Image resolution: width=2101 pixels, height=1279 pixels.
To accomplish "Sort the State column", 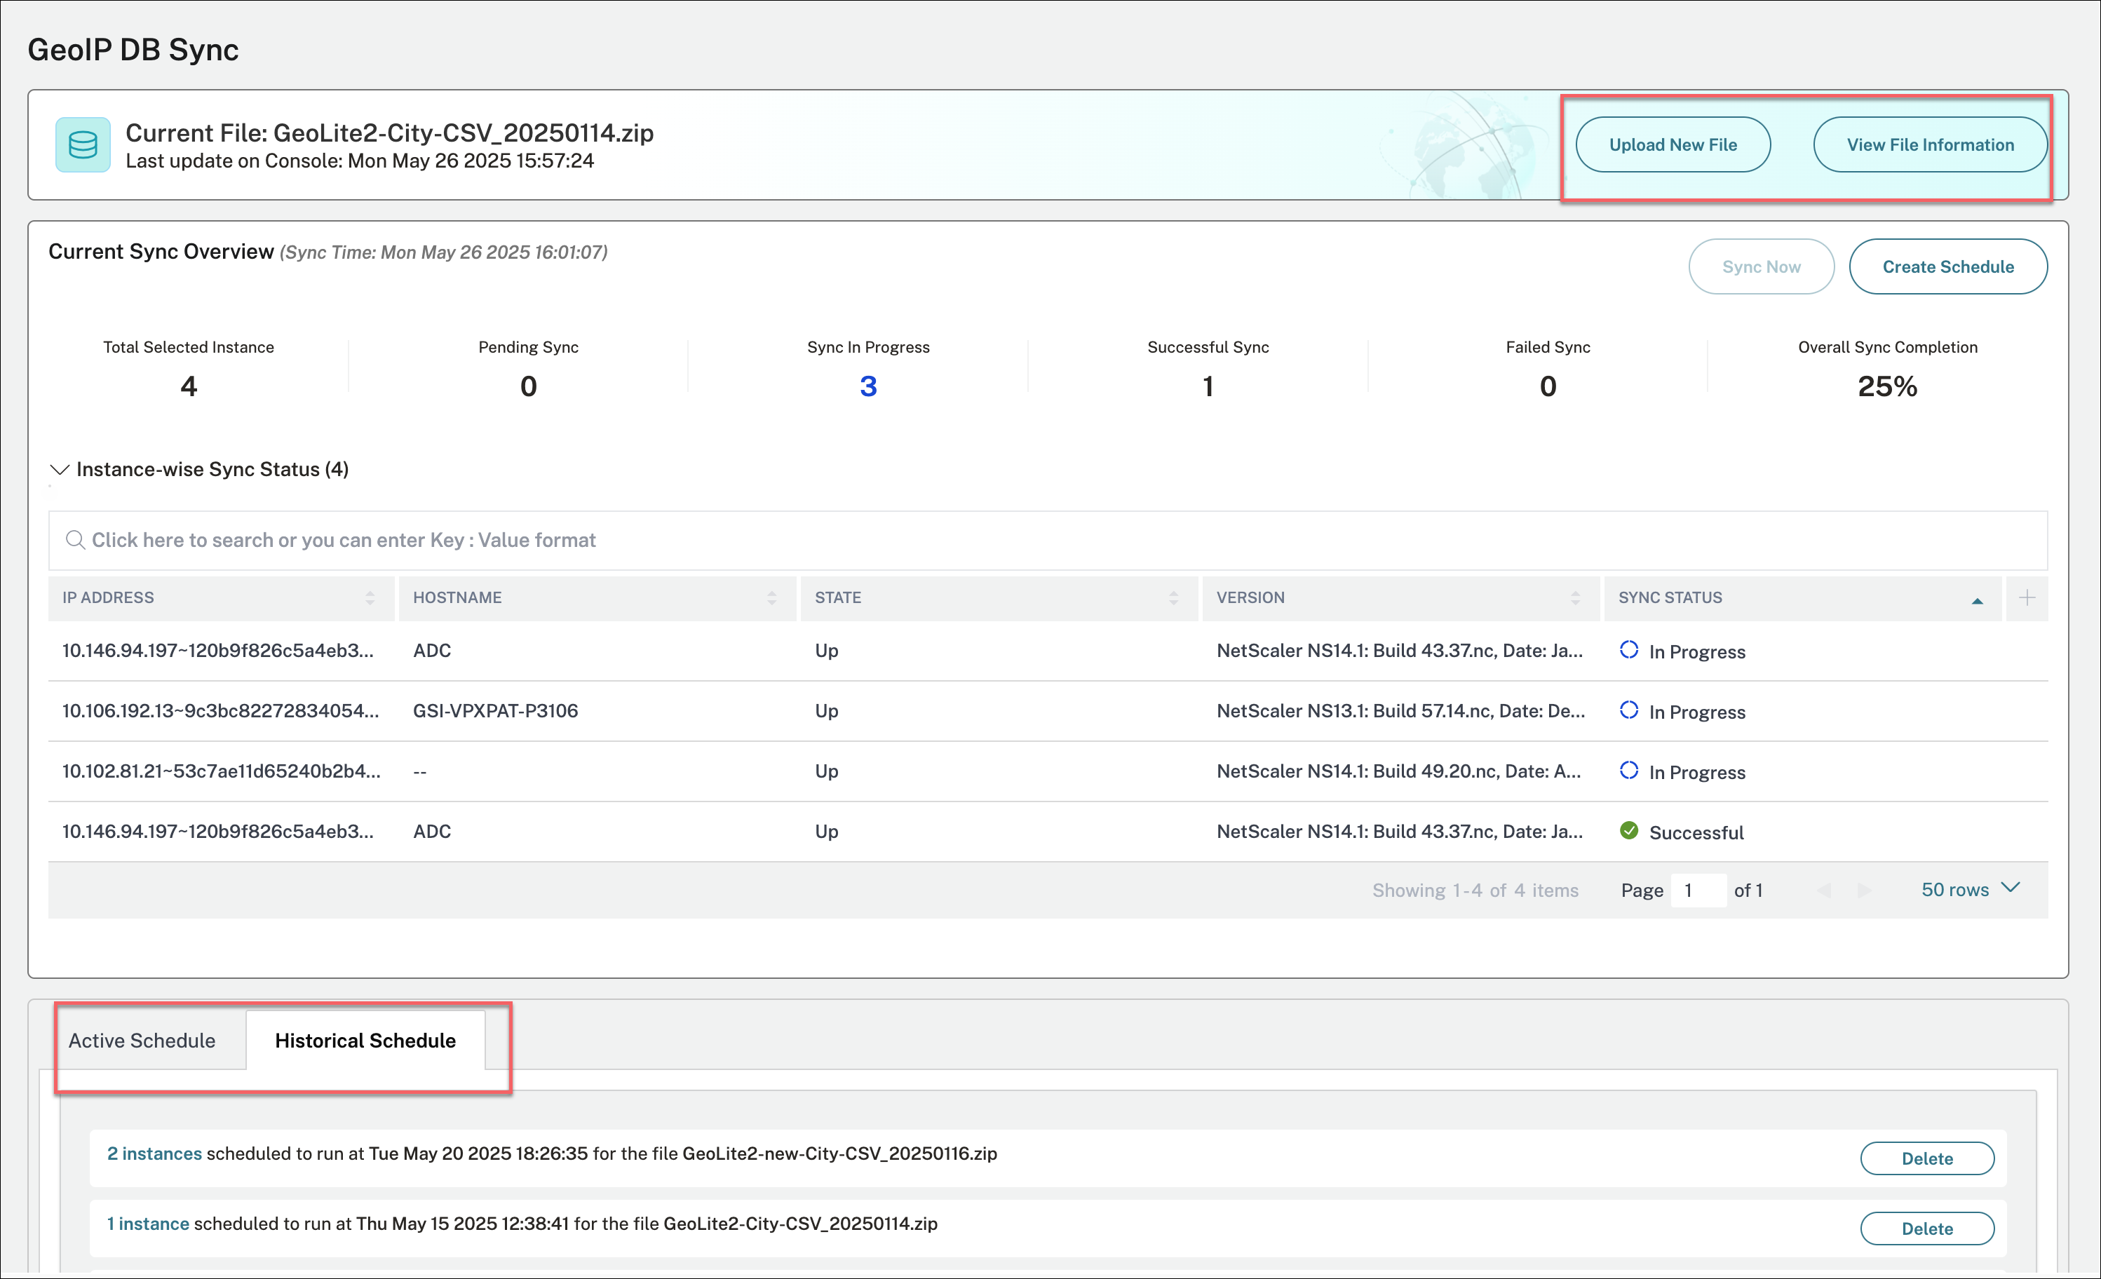I will pyautogui.click(x=1173, y=597).
